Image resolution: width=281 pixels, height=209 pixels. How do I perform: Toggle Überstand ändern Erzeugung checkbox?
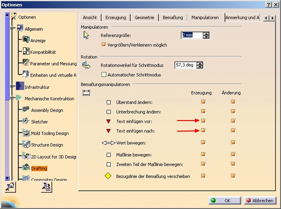[203, 102]
